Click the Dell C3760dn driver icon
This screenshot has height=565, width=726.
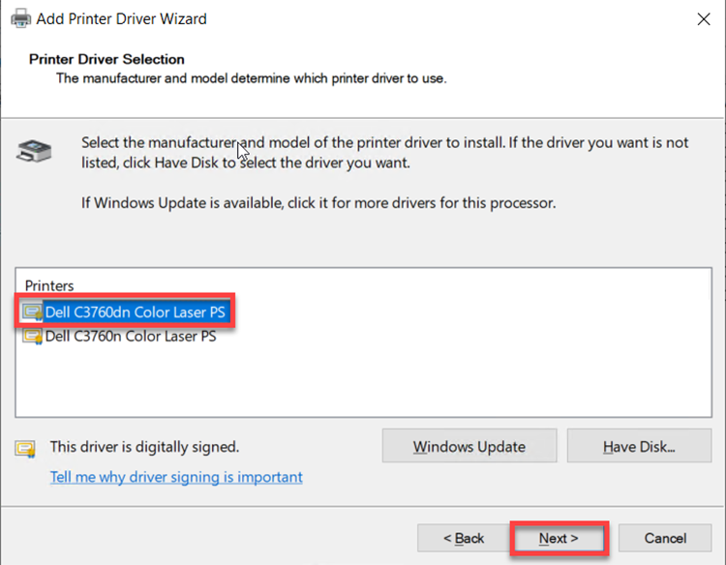pos(33,312)
